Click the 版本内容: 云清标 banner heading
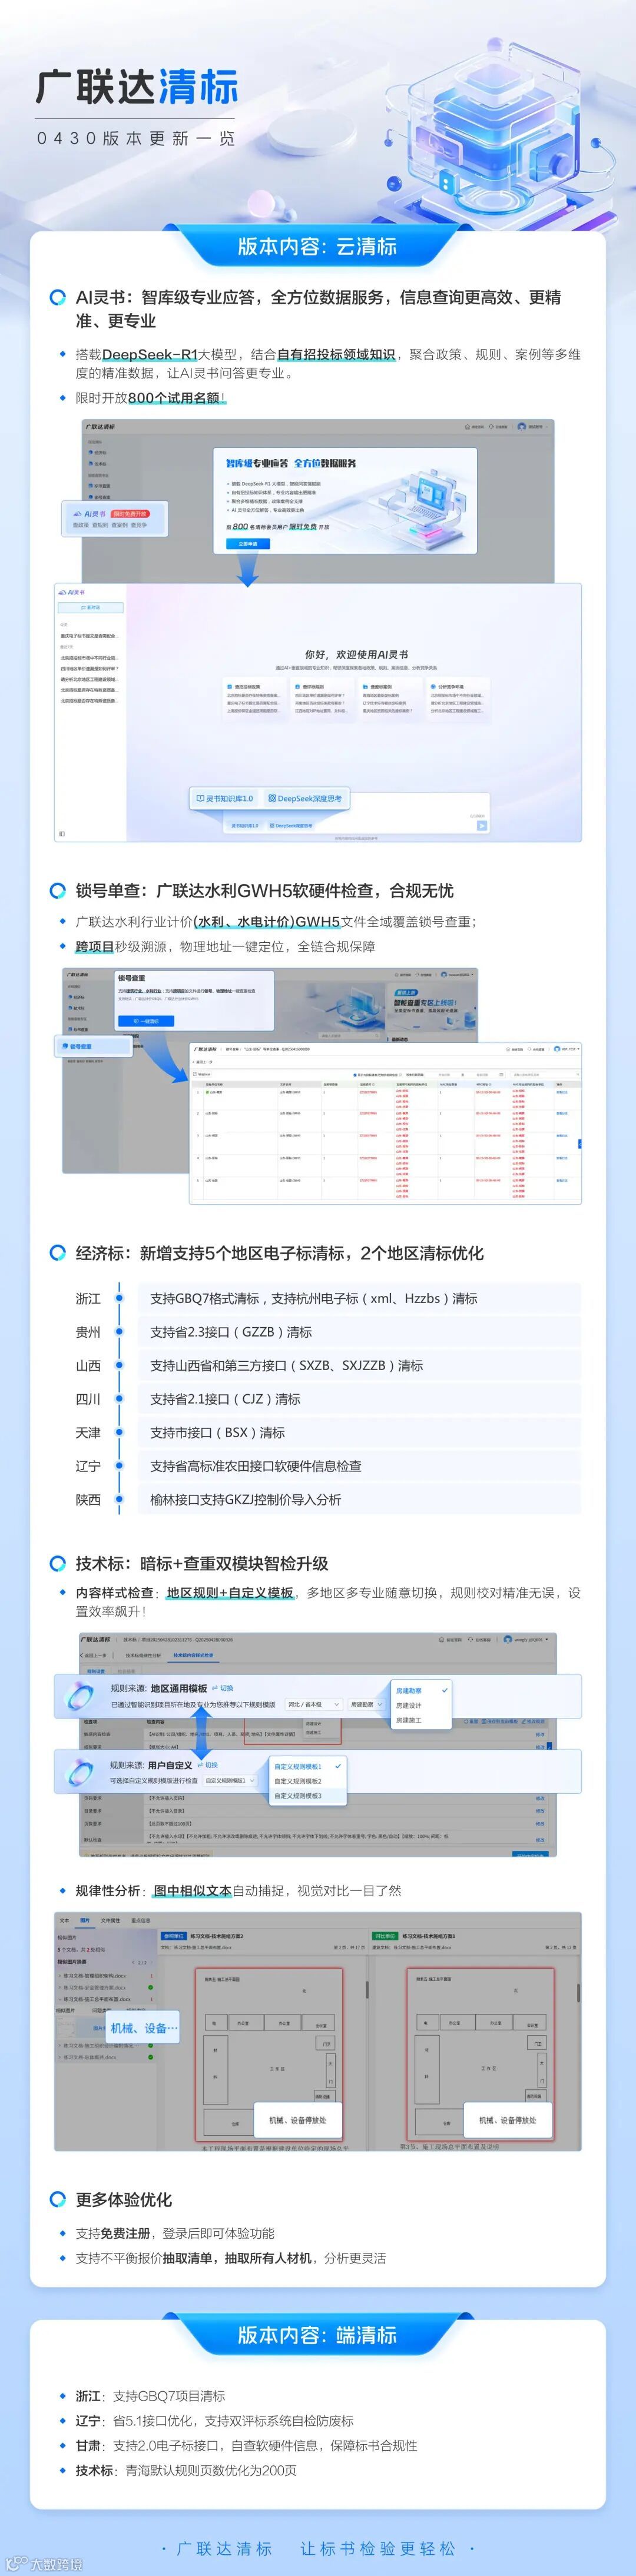The width and height of the screenshot is (636, 2576). tap(317, 246)
